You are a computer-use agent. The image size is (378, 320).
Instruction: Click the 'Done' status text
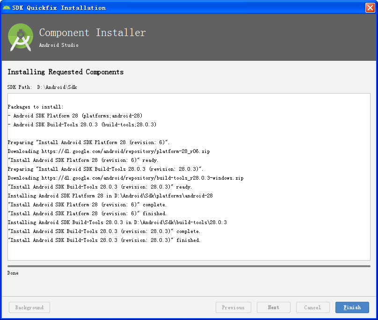(13, 273)
